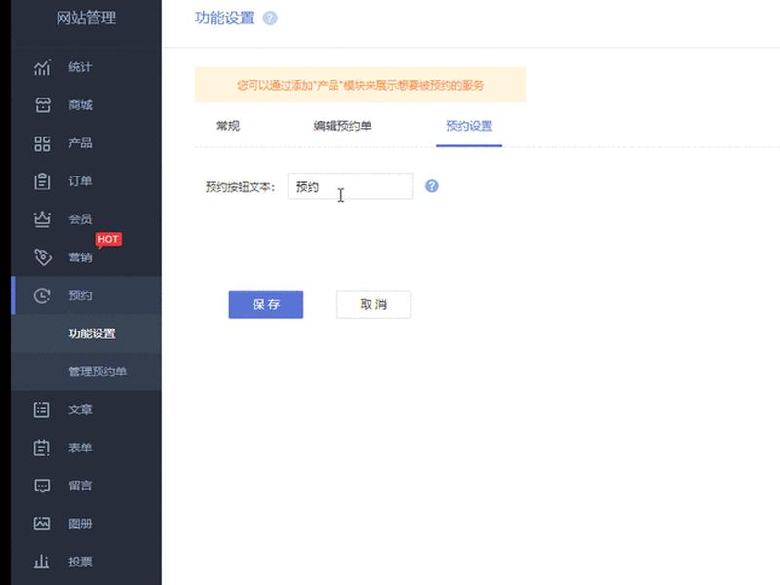Open the 订单 clipboard icon

(x=42, y=181)
